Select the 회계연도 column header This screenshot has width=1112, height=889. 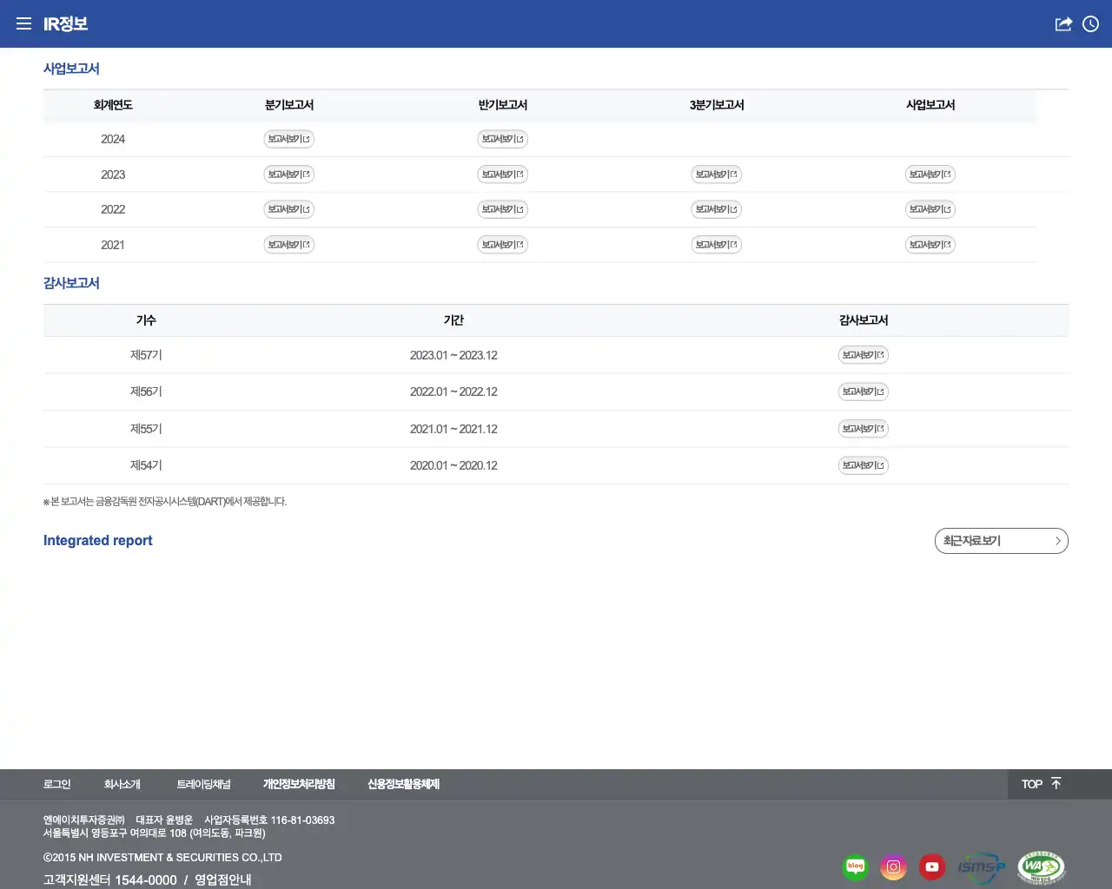click(113, 105)
